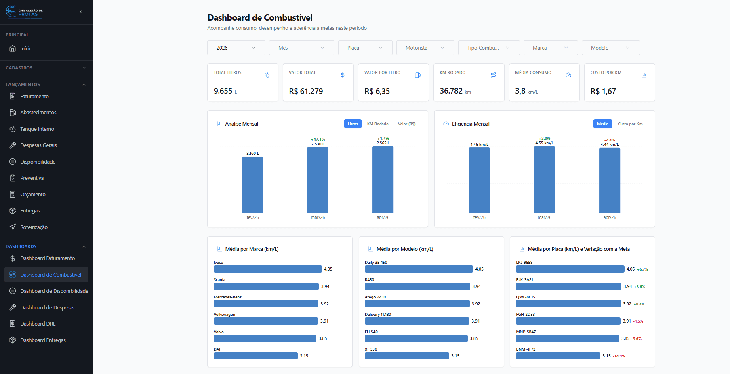Image resolution: width=730 pixels, height=374 pixels.
Task: Click the clipboard icon beside Preventiva
Action: (x=13, y=178)
